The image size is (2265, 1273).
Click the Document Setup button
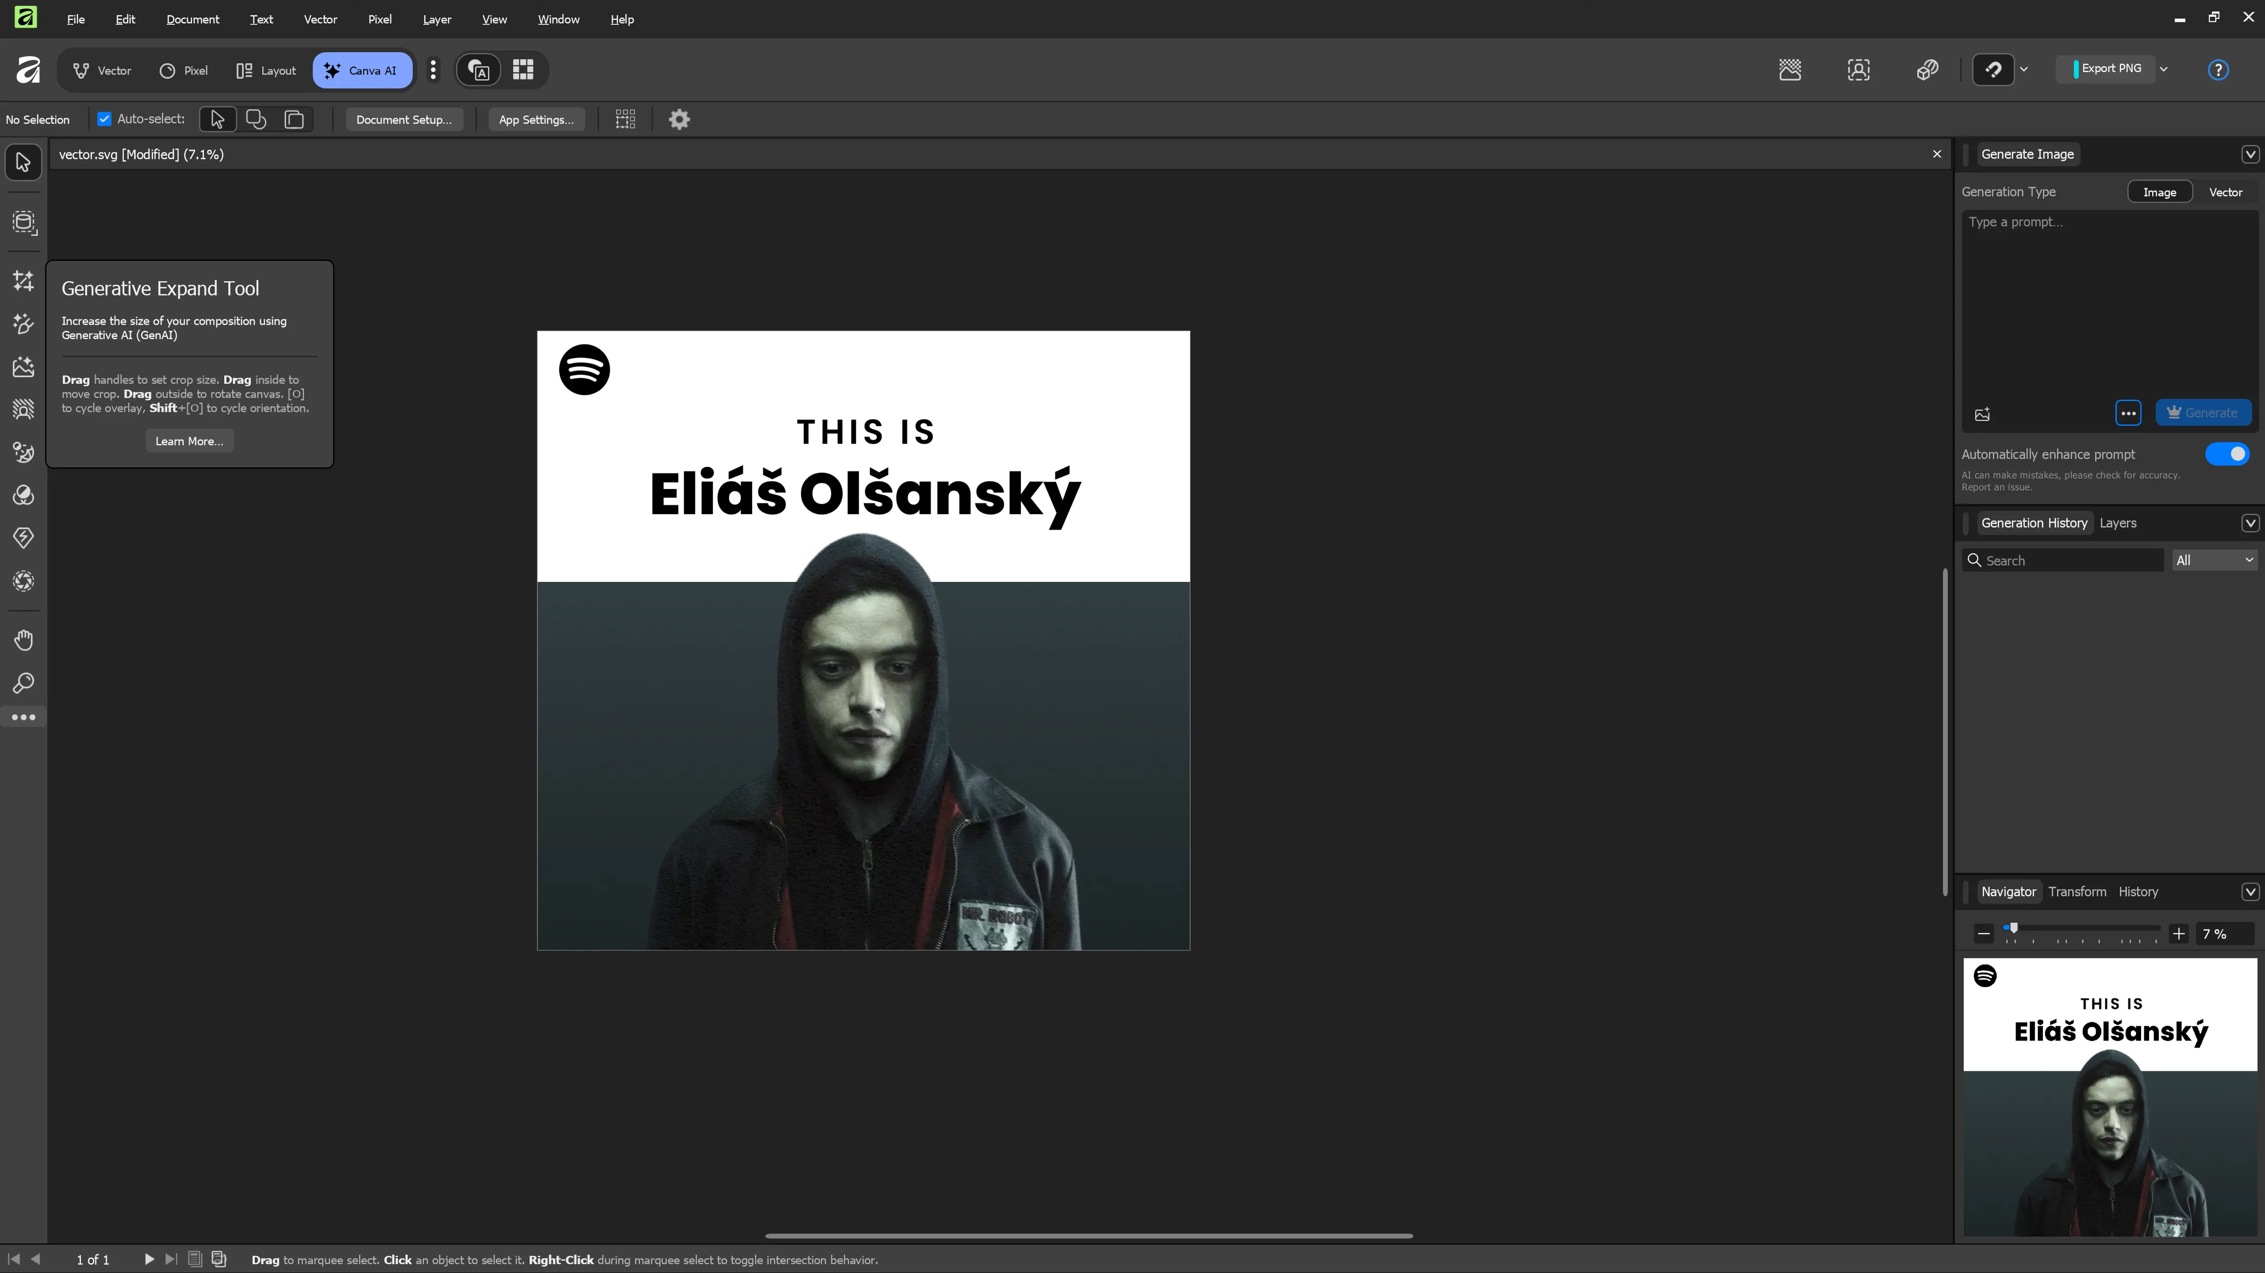pyautogui.click(x=403, y=119)
